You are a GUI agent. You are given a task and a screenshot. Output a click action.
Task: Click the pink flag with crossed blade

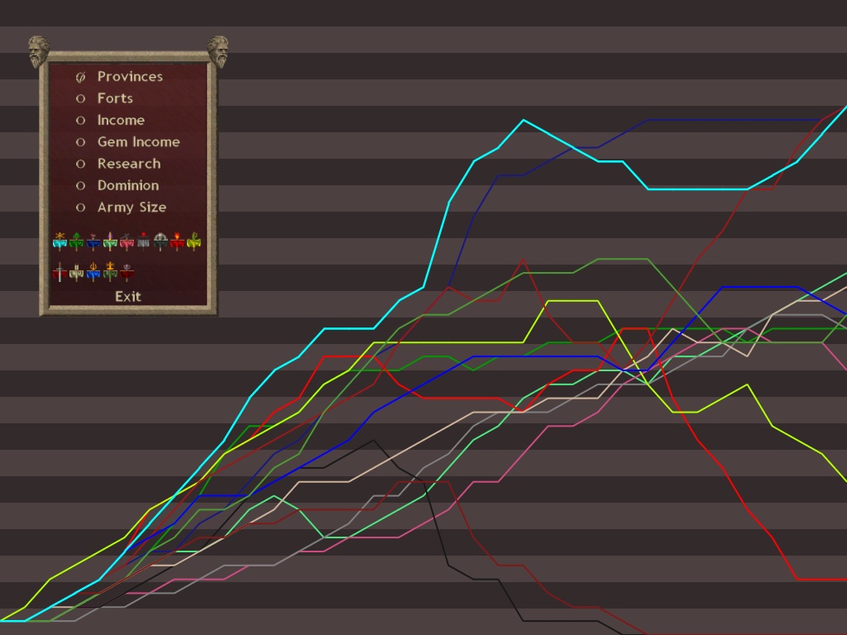pyautogui.click(x=127, y=241)
